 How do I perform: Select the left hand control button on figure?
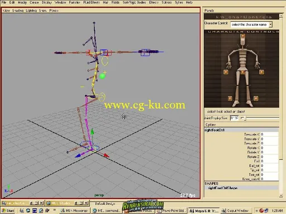[x=261, y=72]
